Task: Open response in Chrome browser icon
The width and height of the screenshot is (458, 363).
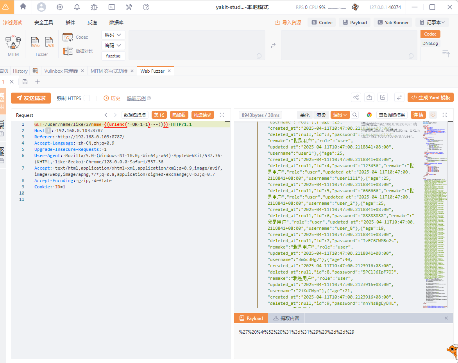Action: pyautogui.click(x=369, y=115)
